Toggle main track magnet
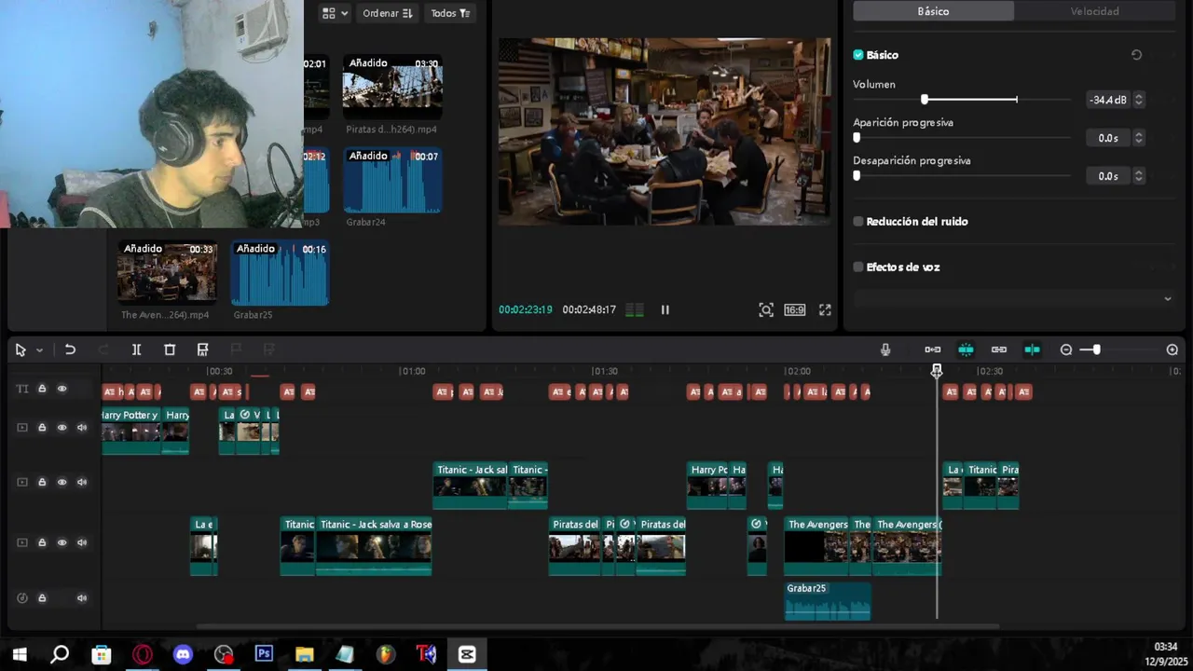This screenshot has width=1193, height=671. pos(933,350)
